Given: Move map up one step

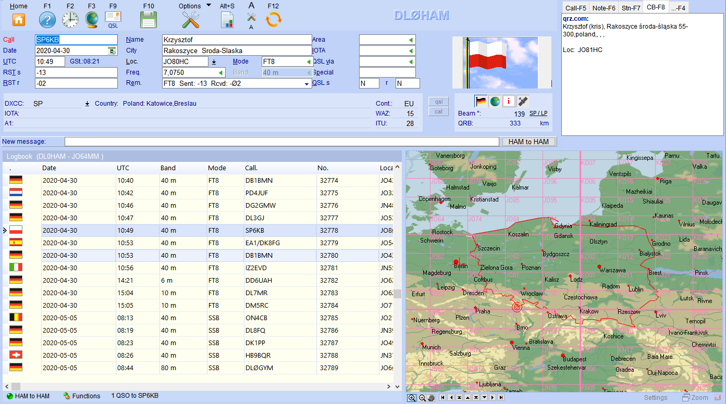Looking at the screenshot, I should (467, 397).
